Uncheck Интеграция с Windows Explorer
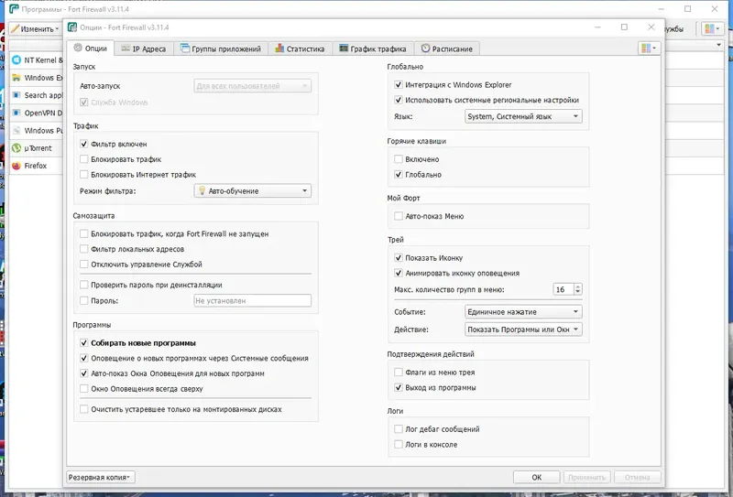Image resolution: width=733 pixels, height=497 pixels. [x=399, y=85]
